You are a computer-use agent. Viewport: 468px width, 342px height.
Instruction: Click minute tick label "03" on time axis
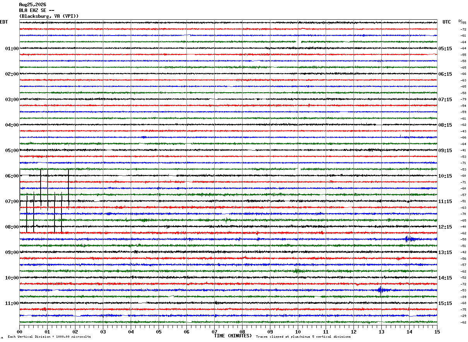click(103, 332)
